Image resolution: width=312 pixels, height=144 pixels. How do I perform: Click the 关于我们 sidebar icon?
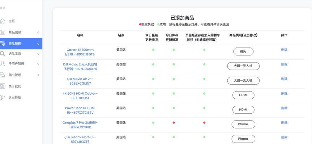3,86
